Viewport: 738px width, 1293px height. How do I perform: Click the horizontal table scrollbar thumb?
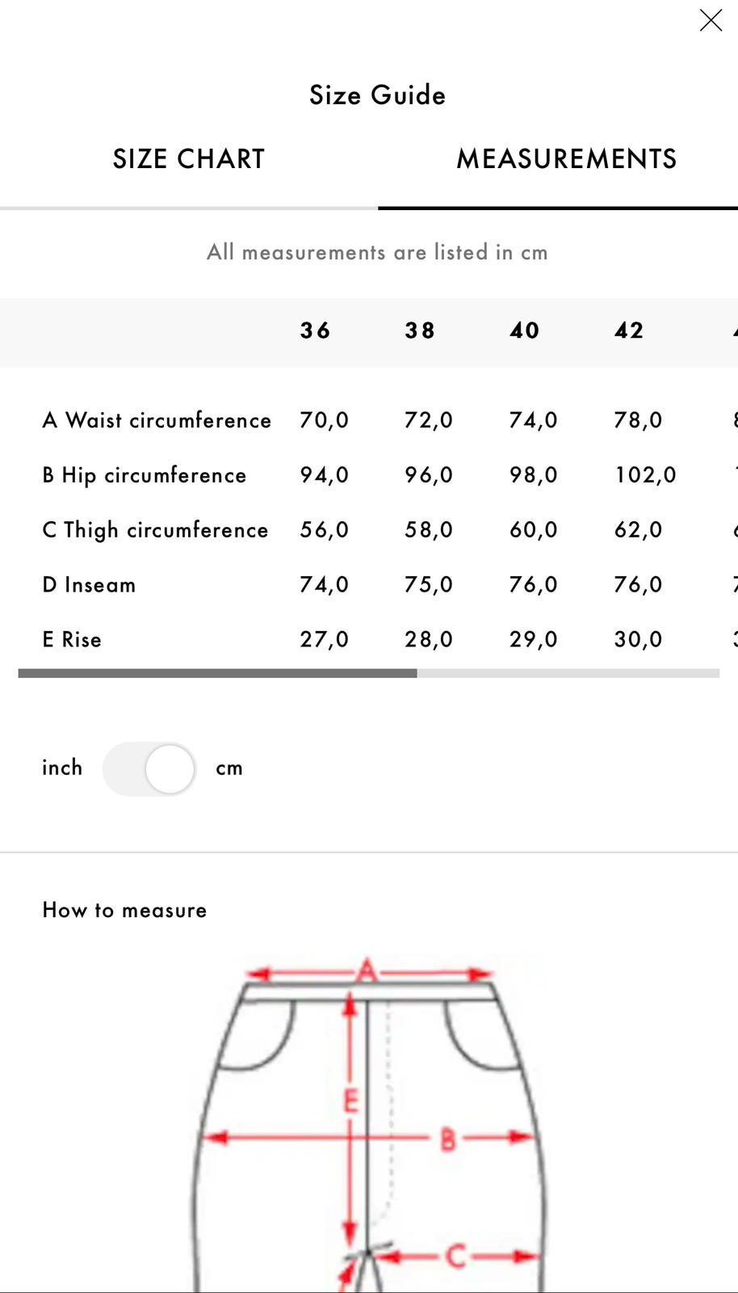217,673
